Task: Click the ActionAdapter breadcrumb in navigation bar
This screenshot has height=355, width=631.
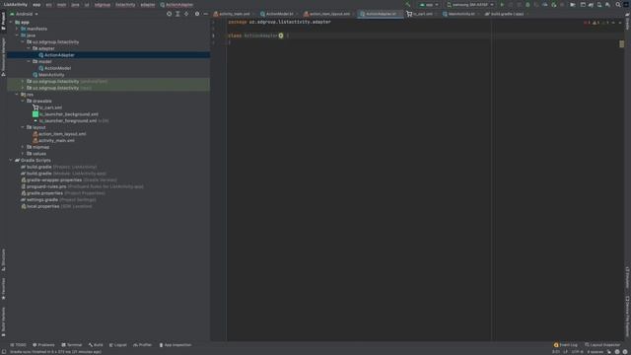Action: coord(176,4)
